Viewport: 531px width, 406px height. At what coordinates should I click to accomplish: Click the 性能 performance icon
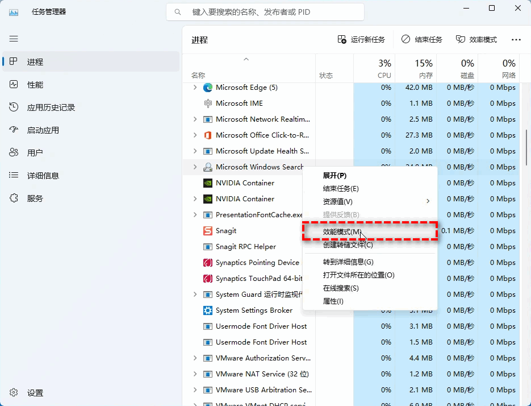coord(14,84)
